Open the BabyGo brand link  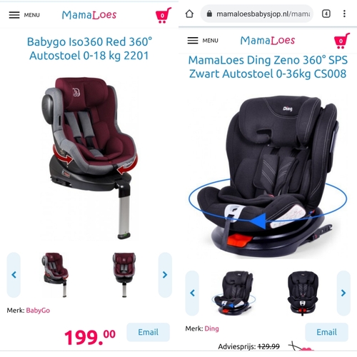38,311
